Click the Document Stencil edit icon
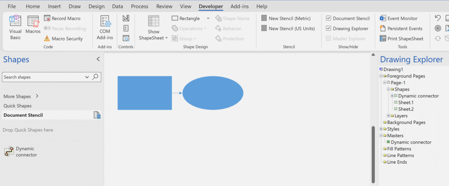The image size is (449, 186). coord(97,115)
